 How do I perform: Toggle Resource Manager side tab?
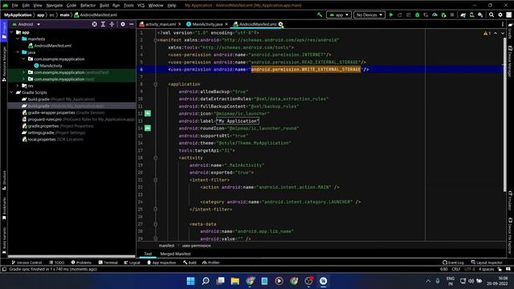click(4, 64)
